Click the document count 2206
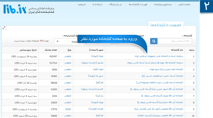The width and height of the screenshot is (213, 118). (x=54, y=96)
